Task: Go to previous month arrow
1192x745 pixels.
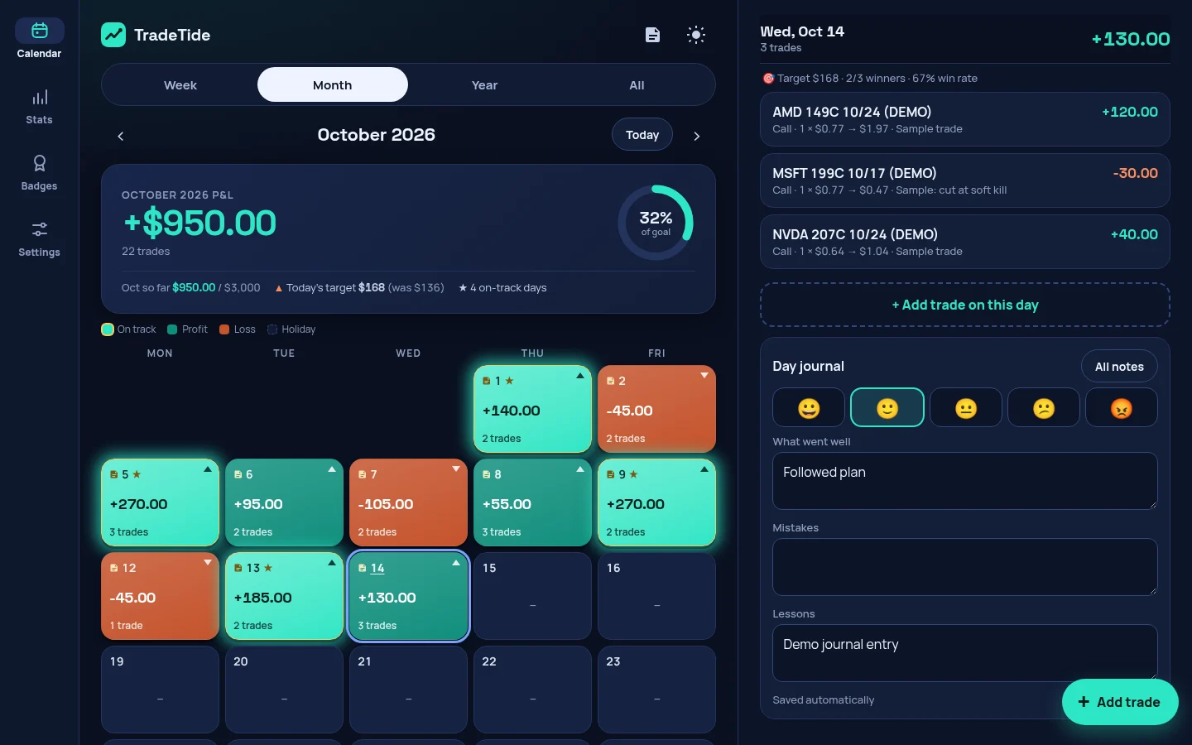Action: [121, 136]
